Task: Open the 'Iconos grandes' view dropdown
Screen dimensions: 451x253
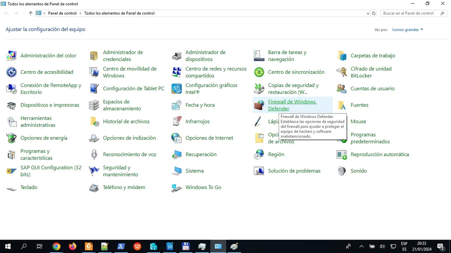Action: click(407, 30)
